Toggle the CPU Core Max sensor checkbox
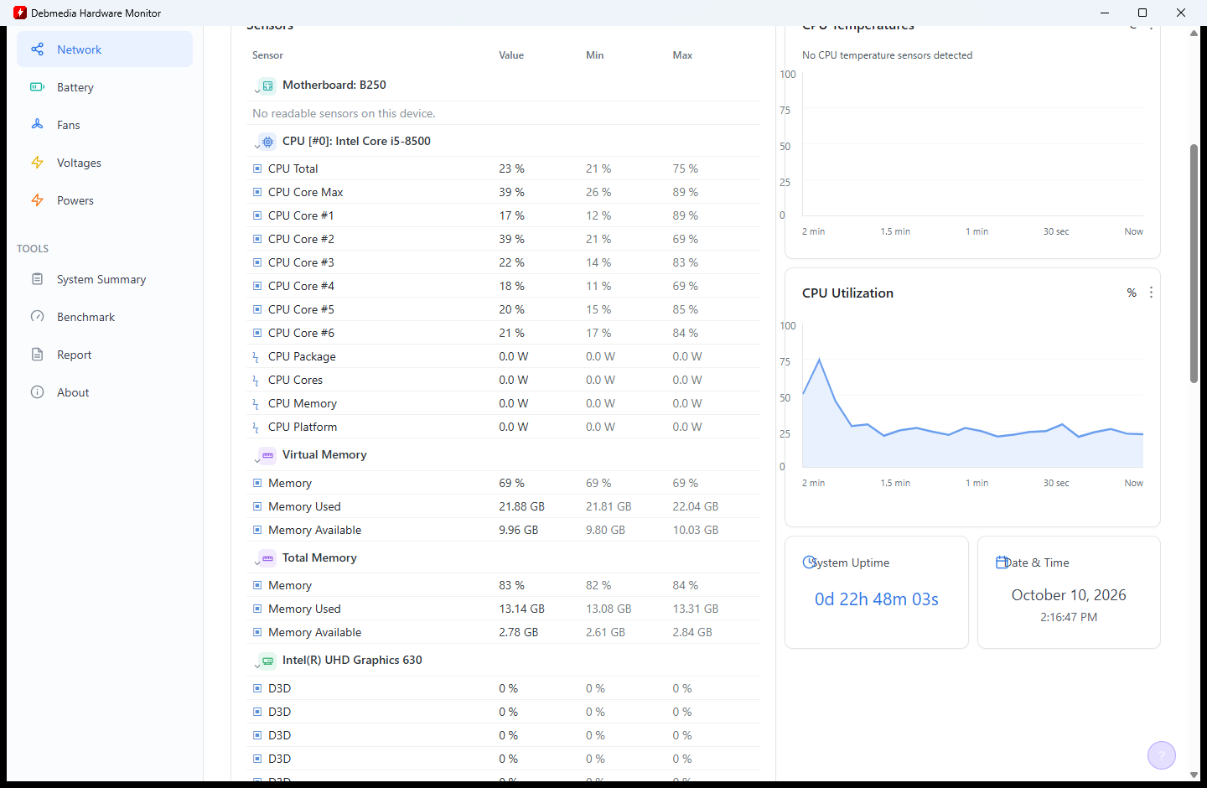 (x=257, y=192)
